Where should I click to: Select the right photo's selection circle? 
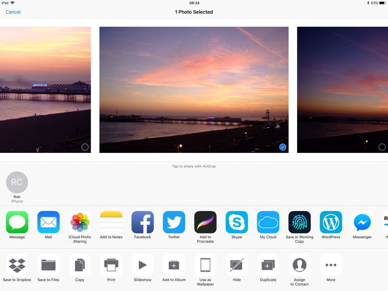click(382, 147)
